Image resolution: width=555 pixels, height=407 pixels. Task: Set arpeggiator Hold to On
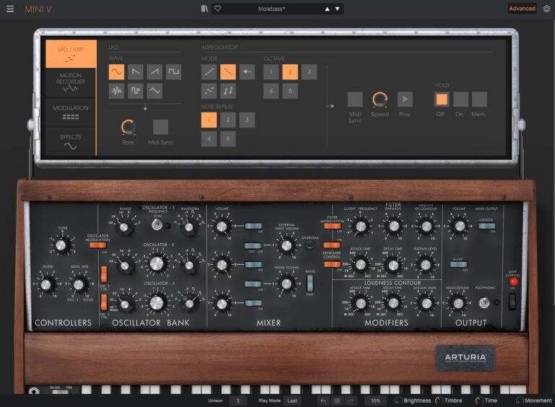click(x=460, y=100)
